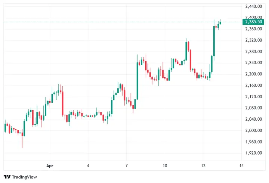Click the 7 date label on time axis
Screen dimensions: 269x183
(x=127, y=165)
